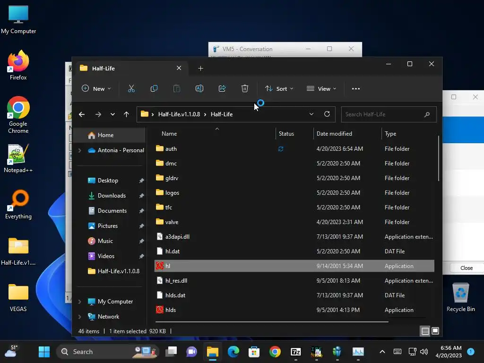Open Documents in navigation pane
Image resolution: width=484 pixels, height=363 pixels.
point(112,211)
